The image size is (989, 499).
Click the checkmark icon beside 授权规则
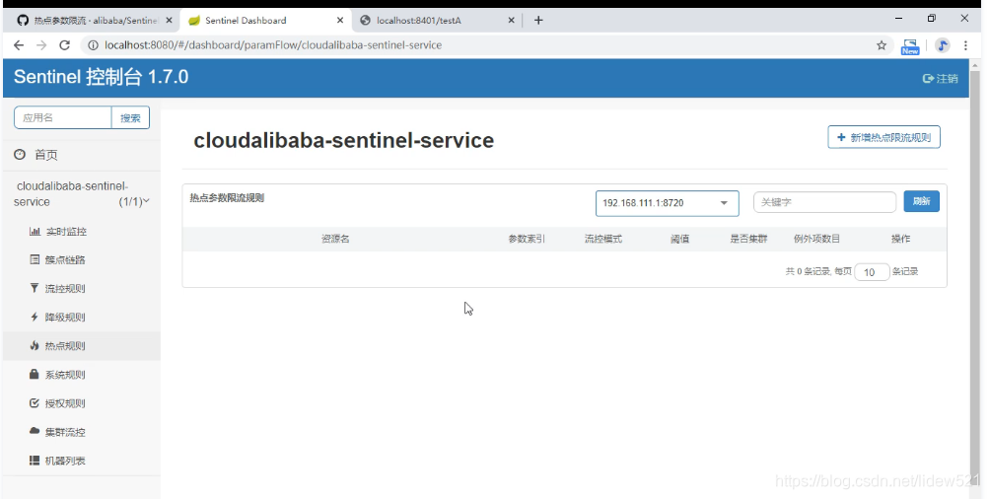[x=35, y=403]
